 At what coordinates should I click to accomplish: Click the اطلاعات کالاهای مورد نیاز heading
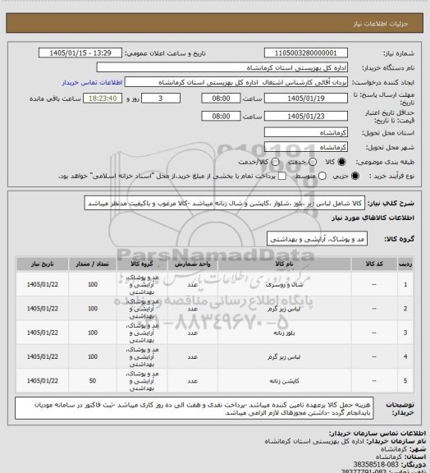(x=373, y=218)
